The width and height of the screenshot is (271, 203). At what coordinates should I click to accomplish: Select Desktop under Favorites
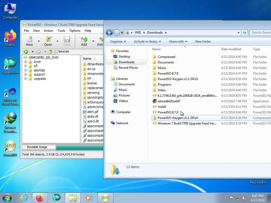point(124,57)
